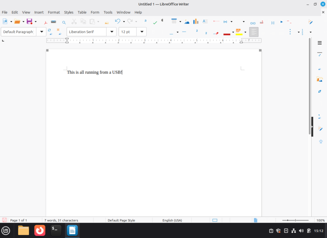Click the Print icon in toolbar
This screenshot has height=238, width=327.
[x=54, y=22]
